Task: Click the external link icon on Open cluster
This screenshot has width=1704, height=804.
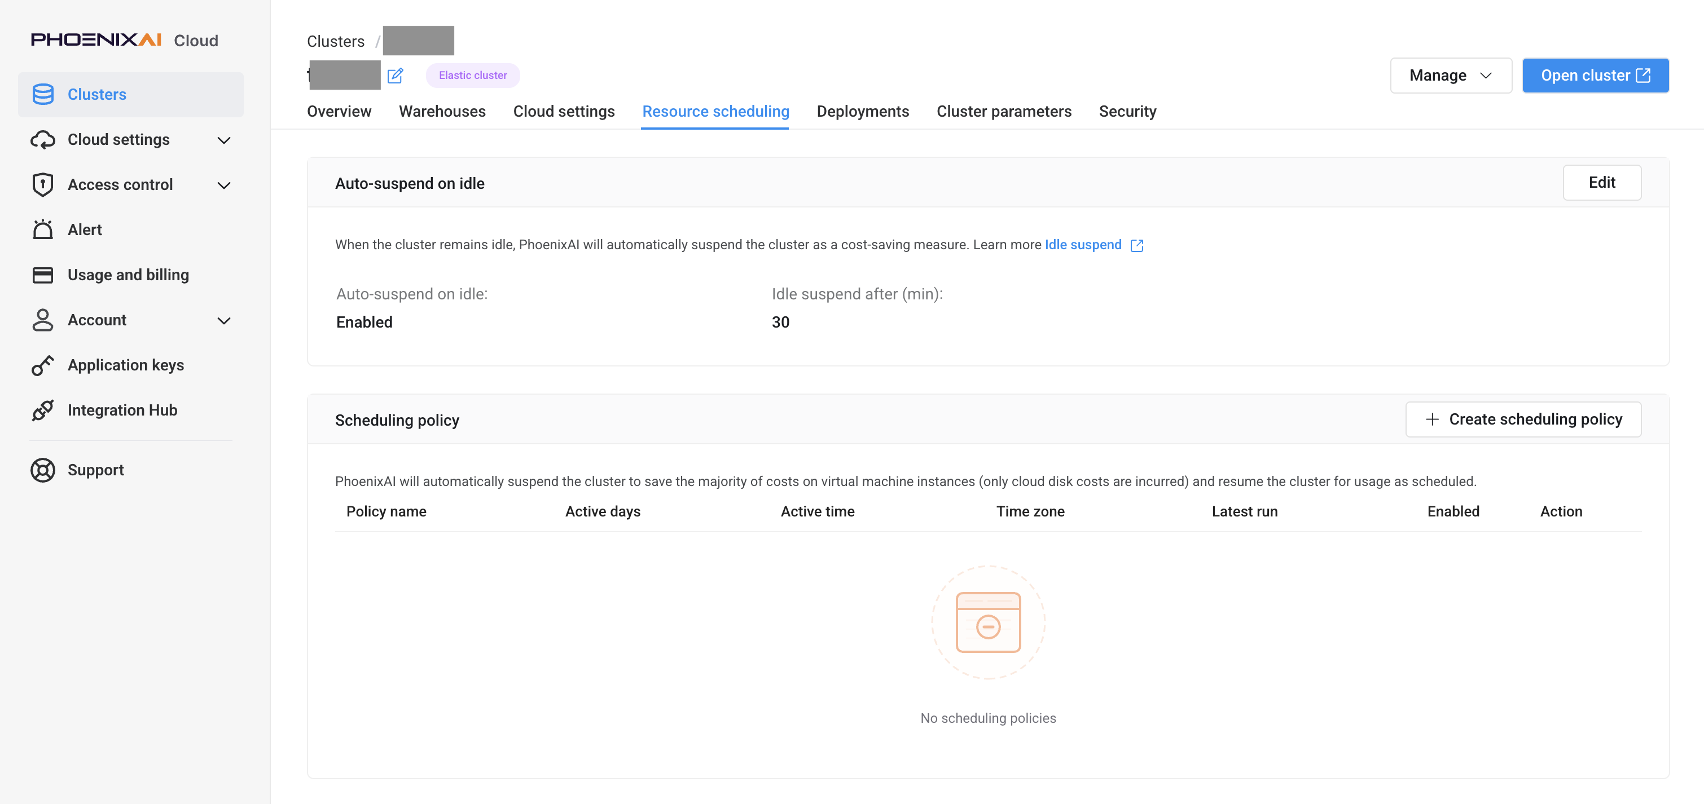Action: (x=1643, y=76)
